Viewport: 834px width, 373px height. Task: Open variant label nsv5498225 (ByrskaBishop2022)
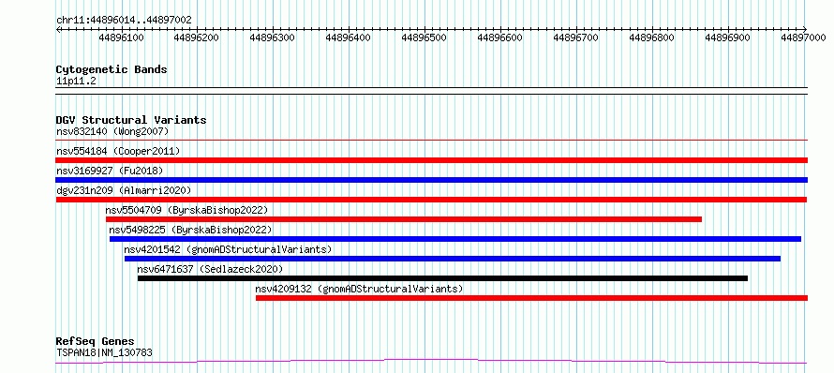tap(190, 230)
